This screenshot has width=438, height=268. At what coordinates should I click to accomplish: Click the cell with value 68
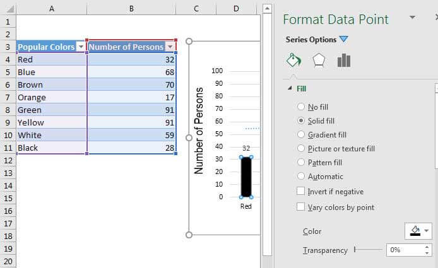[131, 72]
